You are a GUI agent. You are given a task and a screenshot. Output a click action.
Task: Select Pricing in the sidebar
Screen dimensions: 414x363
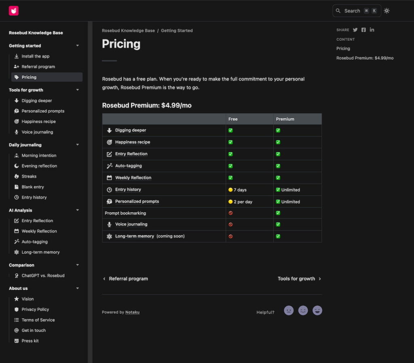click(x=47, y=77)
